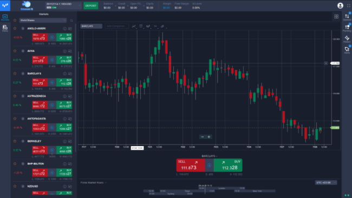This screenshot has width=352, height=198.
Task: Open the account selector dropdown
Action: (63, 5)
